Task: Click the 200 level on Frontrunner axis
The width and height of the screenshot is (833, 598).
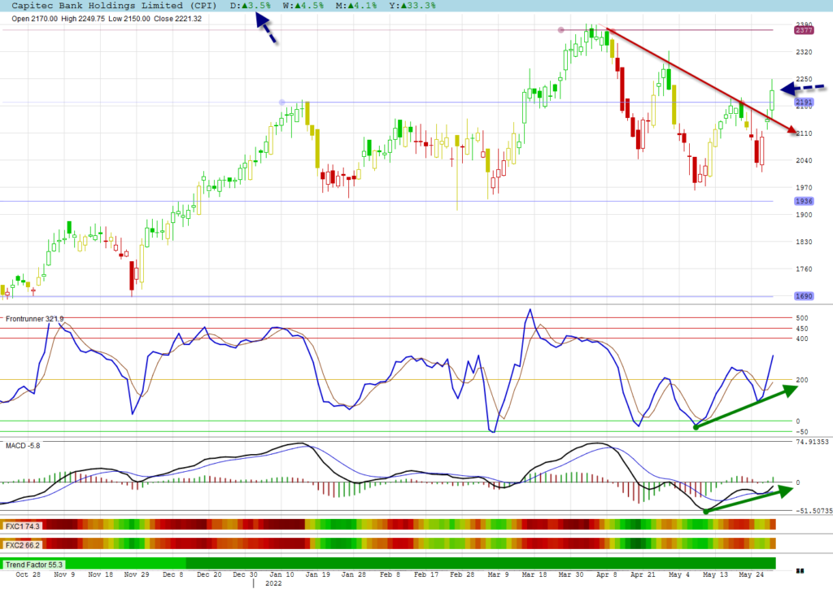Action: tap(801, 380)
